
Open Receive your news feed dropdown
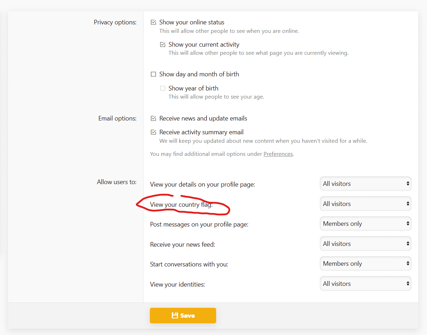click(365, 244)
